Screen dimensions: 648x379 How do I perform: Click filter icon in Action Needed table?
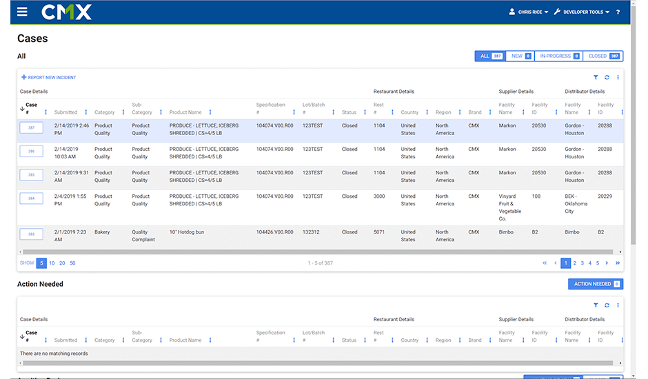[x=596, y=305]
